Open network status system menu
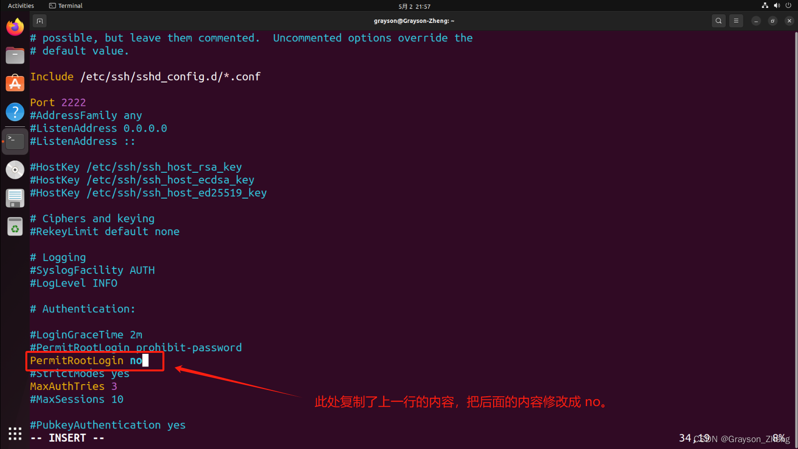 [x=765, y=6]
